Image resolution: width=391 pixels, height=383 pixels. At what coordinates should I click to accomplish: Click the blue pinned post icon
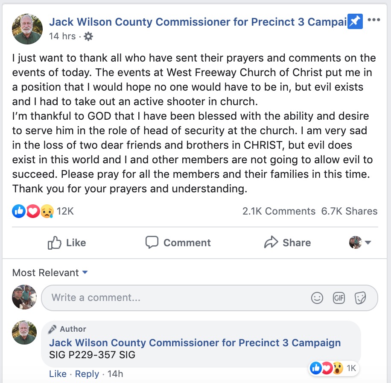[x=355, y=22]
